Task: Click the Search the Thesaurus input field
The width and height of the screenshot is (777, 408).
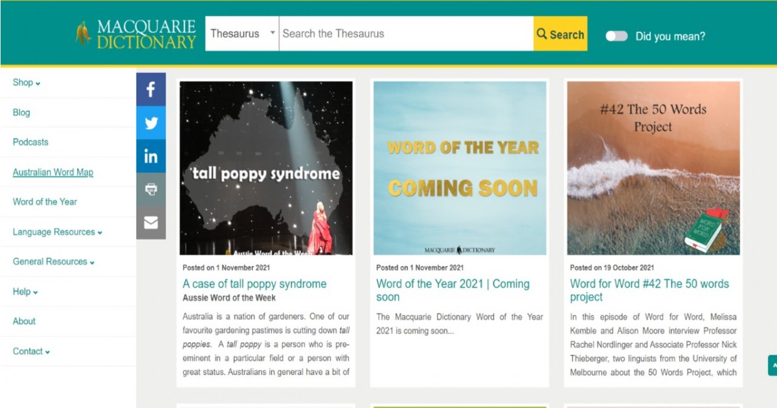Action: pyautogui.click(x=406, y=34)
